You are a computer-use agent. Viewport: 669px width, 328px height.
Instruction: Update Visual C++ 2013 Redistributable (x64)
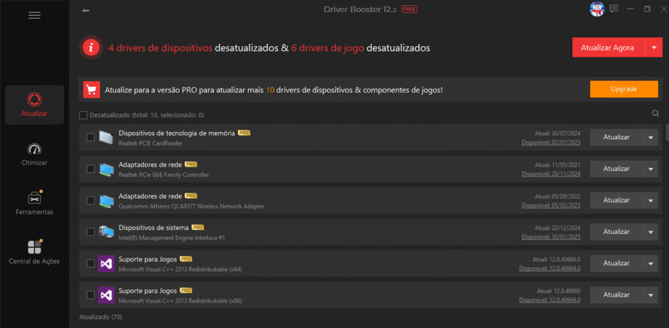[616, 263]
